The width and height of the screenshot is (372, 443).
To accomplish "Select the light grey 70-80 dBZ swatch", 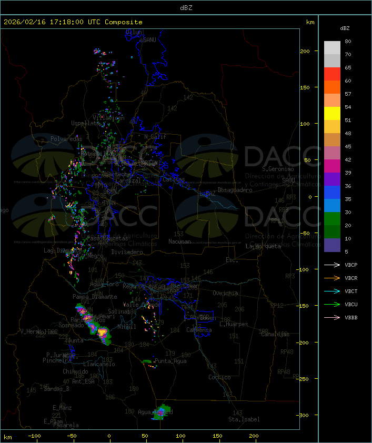I will click(332, 48).
